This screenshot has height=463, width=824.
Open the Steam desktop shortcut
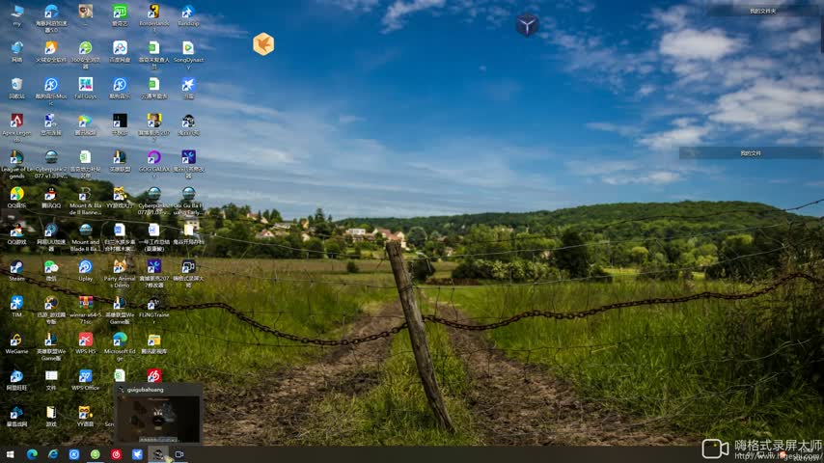tap(16, 268)
